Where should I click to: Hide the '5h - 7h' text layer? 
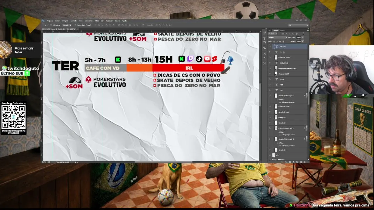[270, 52]
